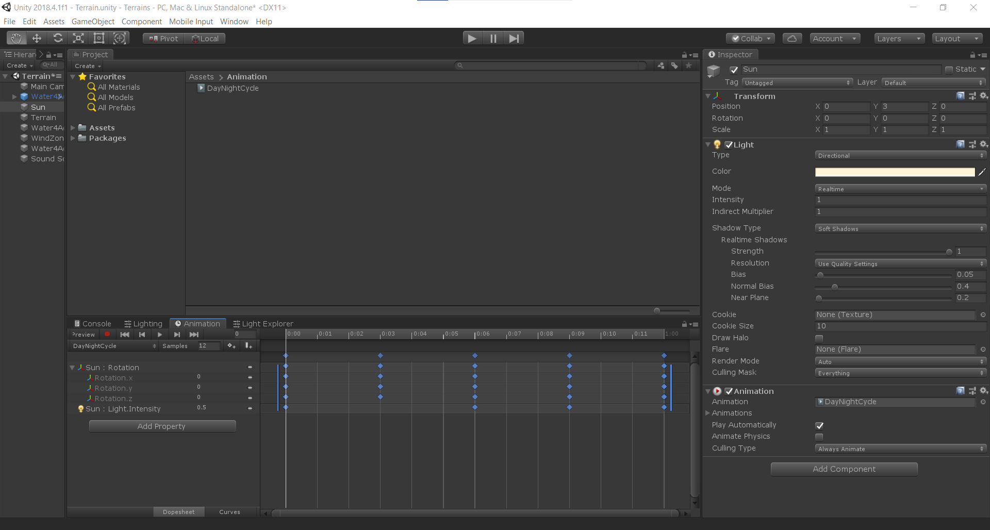This screenshot has width=990, height=530.
Task: Open the Shadow Type dropdown
Action: 900,228
